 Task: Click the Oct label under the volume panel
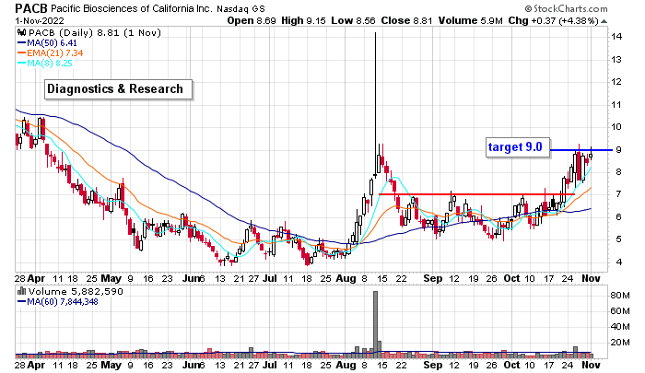click(x=511, y=365)
